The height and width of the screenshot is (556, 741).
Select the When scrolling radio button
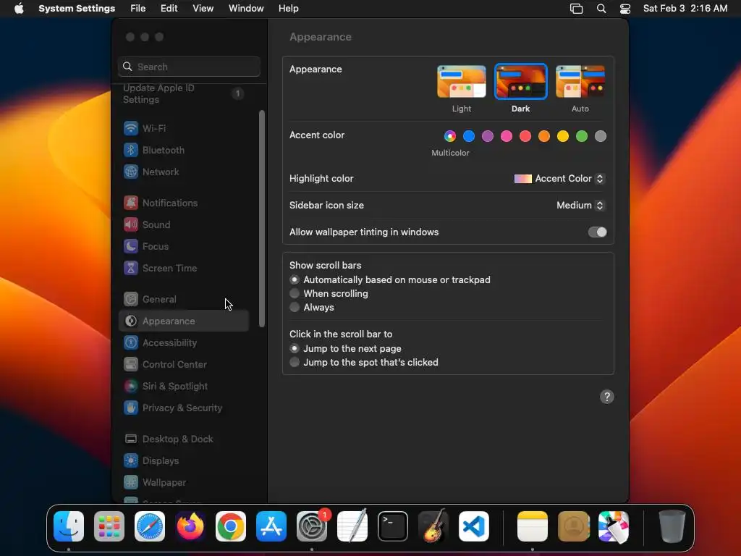click(x=295, y=294)
